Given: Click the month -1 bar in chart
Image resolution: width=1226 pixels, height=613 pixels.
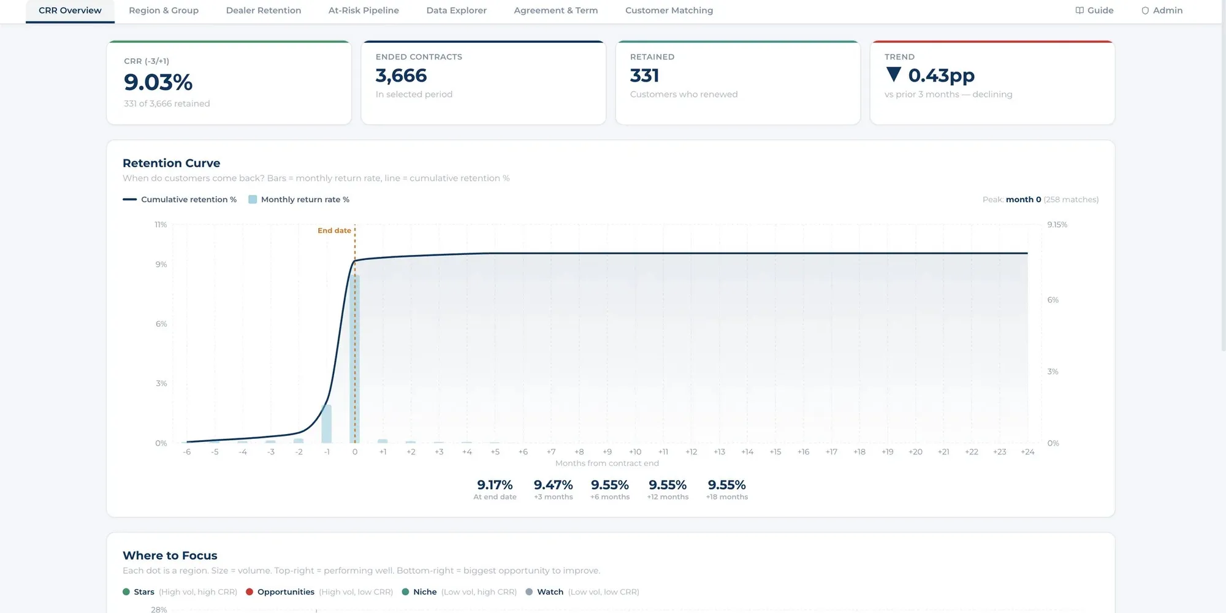Looking at the screenshot, I should point(327,424).
